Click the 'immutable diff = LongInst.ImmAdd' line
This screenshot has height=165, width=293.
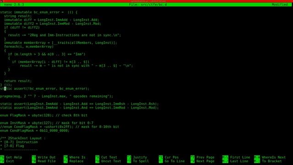[x=52, y=20]
